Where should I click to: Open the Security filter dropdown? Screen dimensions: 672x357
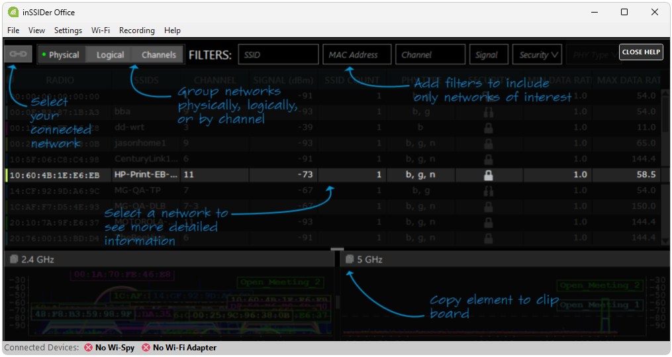click(x=537, y=54)
